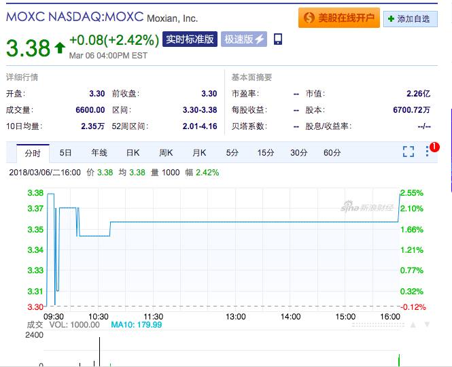Click the up triangle in volume panel

[413, 325]
